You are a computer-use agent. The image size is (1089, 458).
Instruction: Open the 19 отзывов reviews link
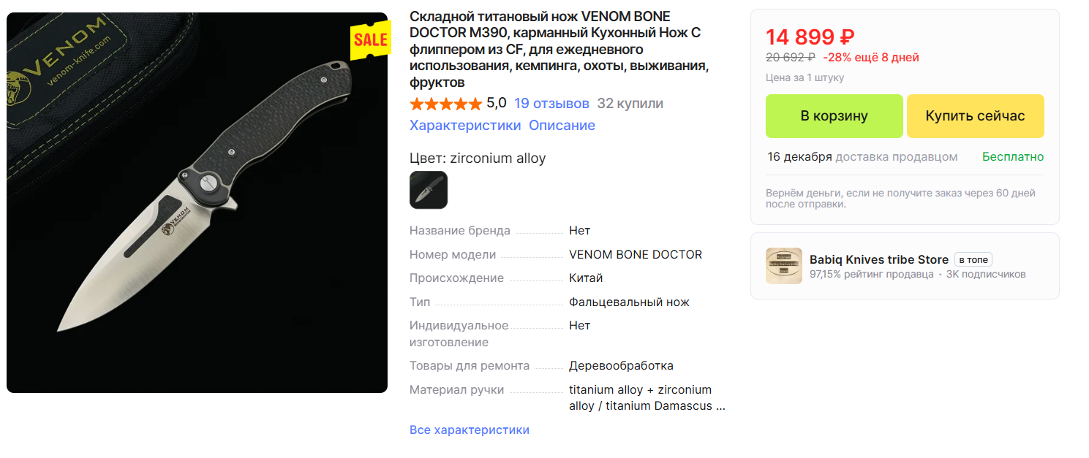click(551, 103)
